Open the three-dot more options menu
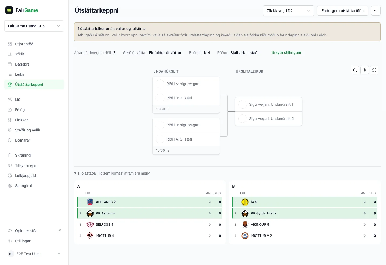386x265 pixels. (376, 11)
